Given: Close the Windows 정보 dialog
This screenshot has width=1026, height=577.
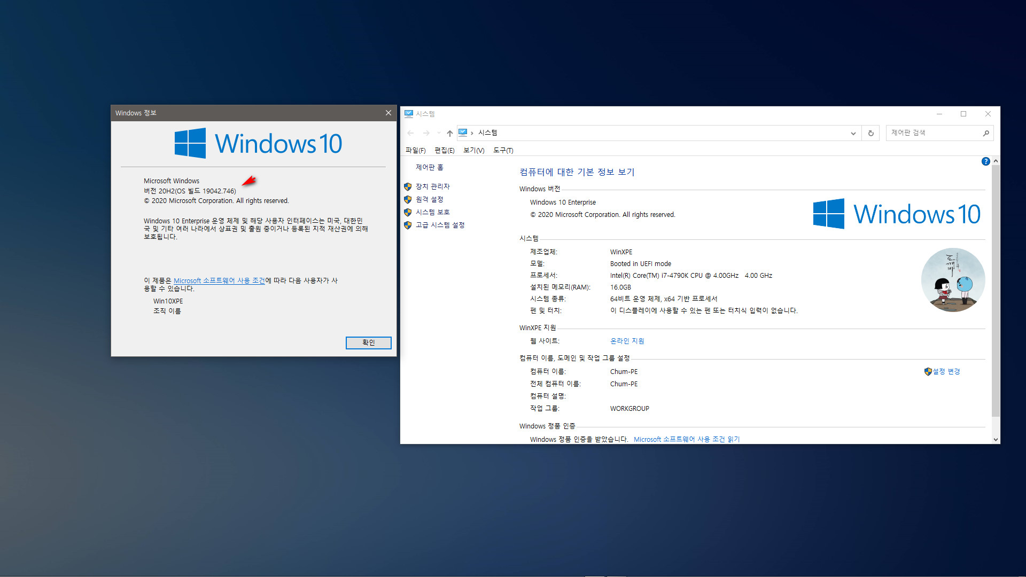Looking at the screenshot, I should coord(388,113).
